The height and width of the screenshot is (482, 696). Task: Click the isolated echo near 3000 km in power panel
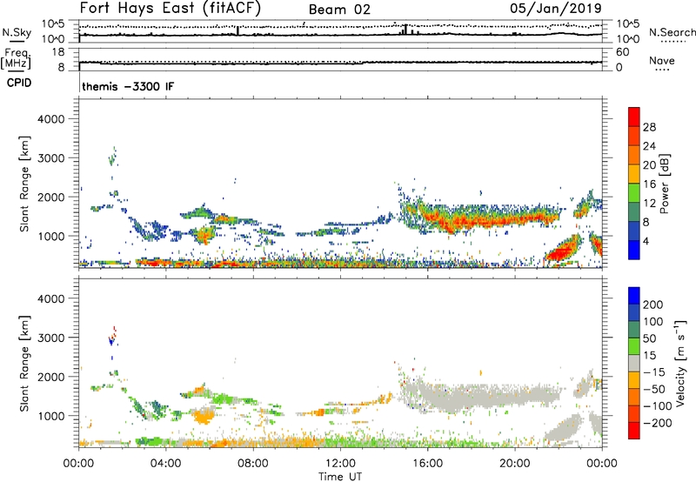[113, 157]
